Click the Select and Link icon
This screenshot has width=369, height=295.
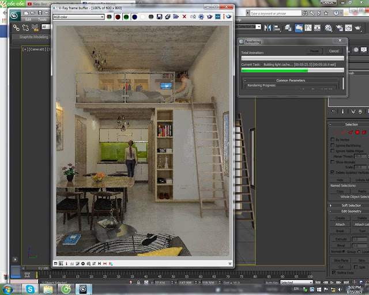click(x=16, y=28)
